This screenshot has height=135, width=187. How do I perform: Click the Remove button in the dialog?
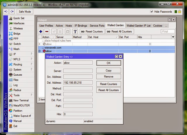(109, 77)
